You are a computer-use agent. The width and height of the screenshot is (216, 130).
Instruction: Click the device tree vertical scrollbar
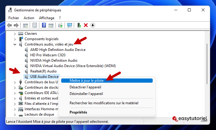pyautogui.click(x=207, y=64)
